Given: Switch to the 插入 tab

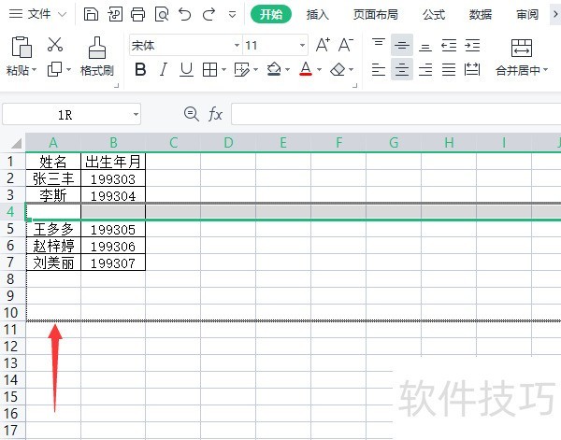Looking at the screenshot, I should [x=317, y=14].
